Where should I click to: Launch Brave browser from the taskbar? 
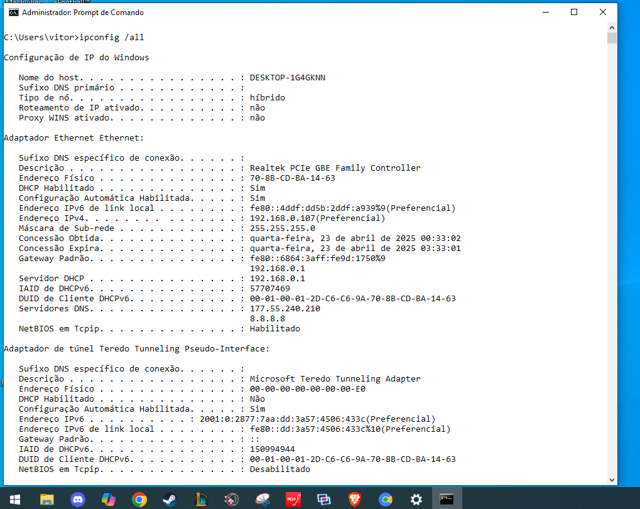[355, 499]
